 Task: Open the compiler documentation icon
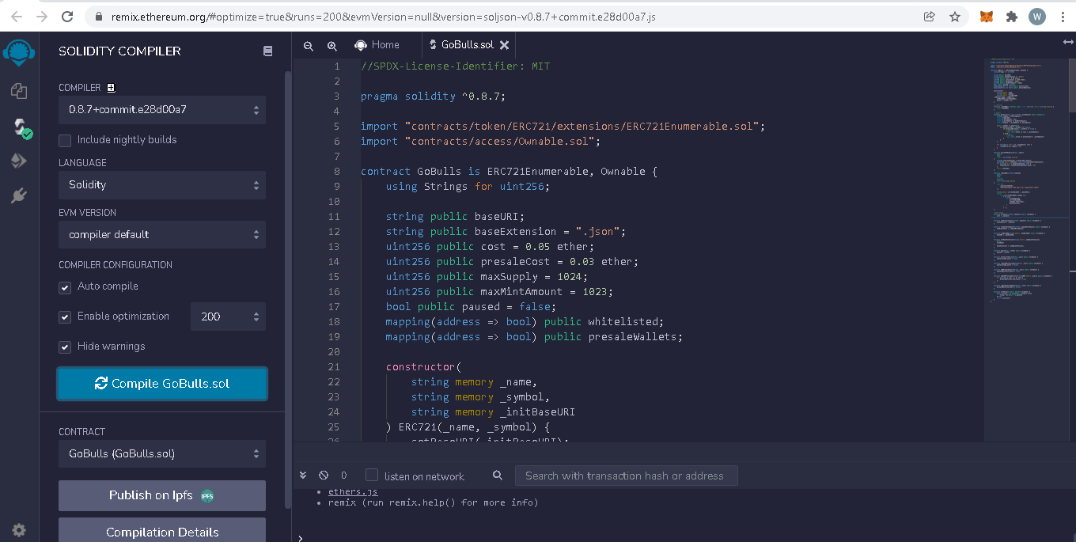coord(267,51)
